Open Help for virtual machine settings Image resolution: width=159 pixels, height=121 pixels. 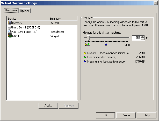point(147,115)
